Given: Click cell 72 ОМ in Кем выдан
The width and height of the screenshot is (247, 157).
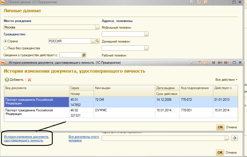Looking at the screenshot, I should click(124, 102).
